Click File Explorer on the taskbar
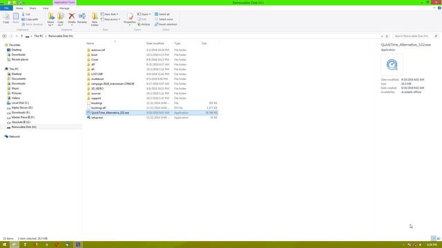The image size is (442, 248). (x=15, y=245)
